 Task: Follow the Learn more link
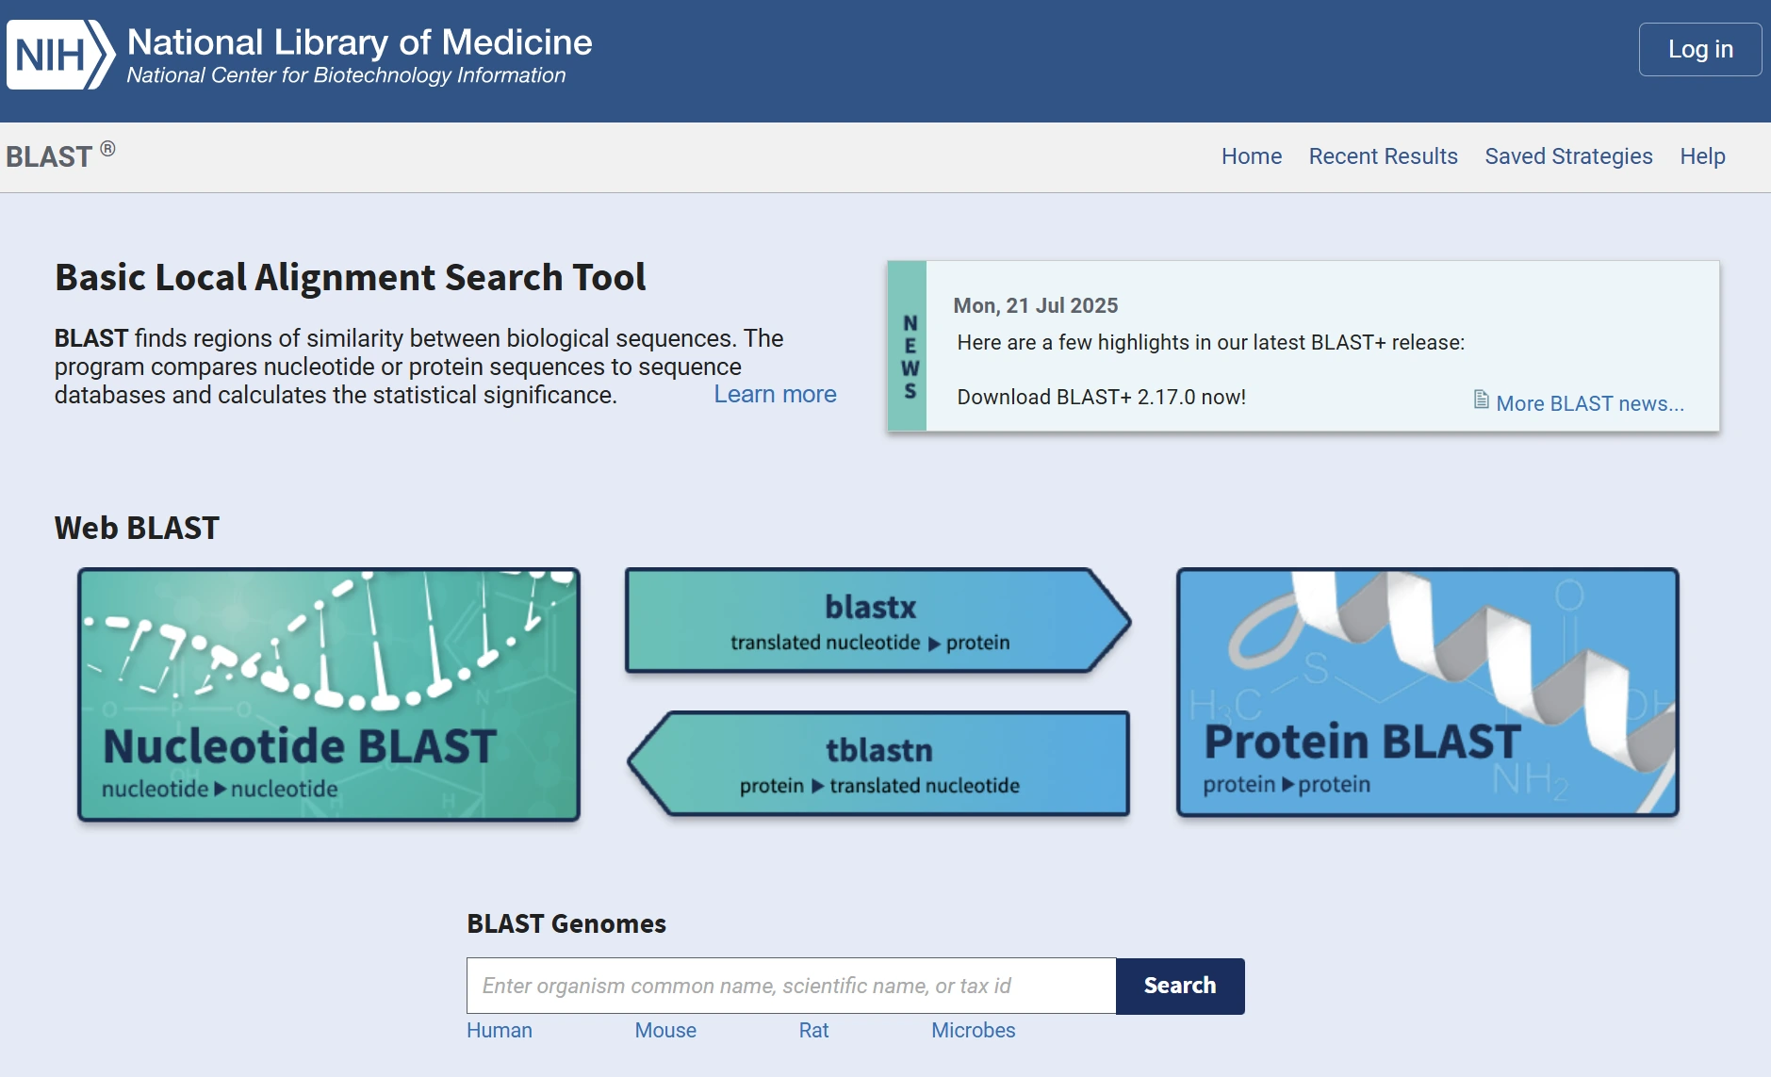pos(775,395)
